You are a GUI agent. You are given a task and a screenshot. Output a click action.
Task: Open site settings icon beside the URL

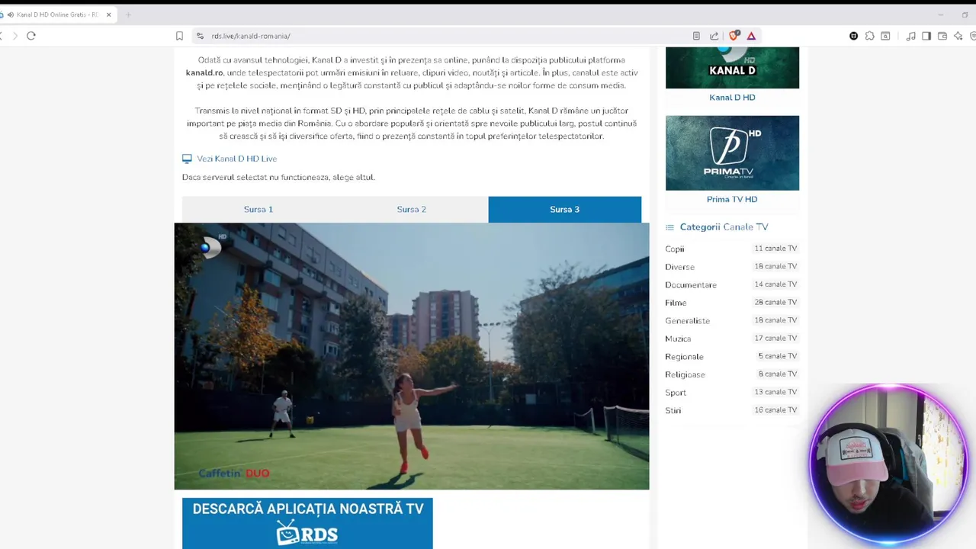point(200,36)
